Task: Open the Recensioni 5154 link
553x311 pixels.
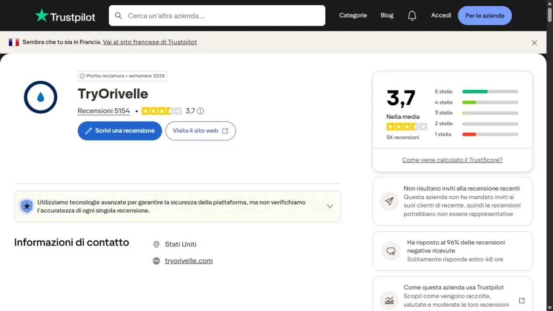Action: point(104,111)
